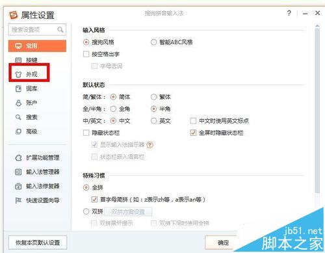Viewport: 325px width, 253px height.
Task: Click the scrollbar up arrow
Action: point(317,26)
